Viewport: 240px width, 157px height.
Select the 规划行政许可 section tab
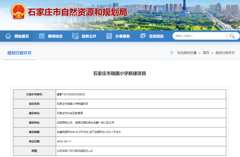click(20, 53)
